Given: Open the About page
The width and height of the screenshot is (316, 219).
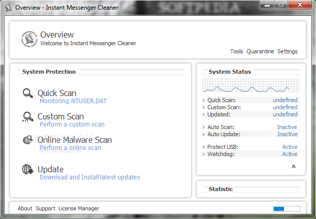Looking at the screenshot, I should [x=25, y=208].
